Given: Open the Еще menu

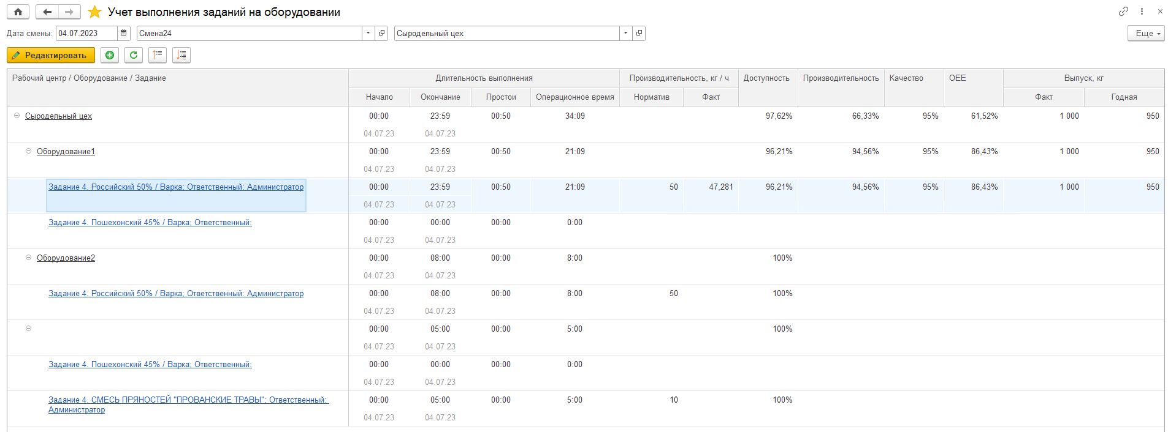Looking at the screenshot, I should pos(1145,33).
